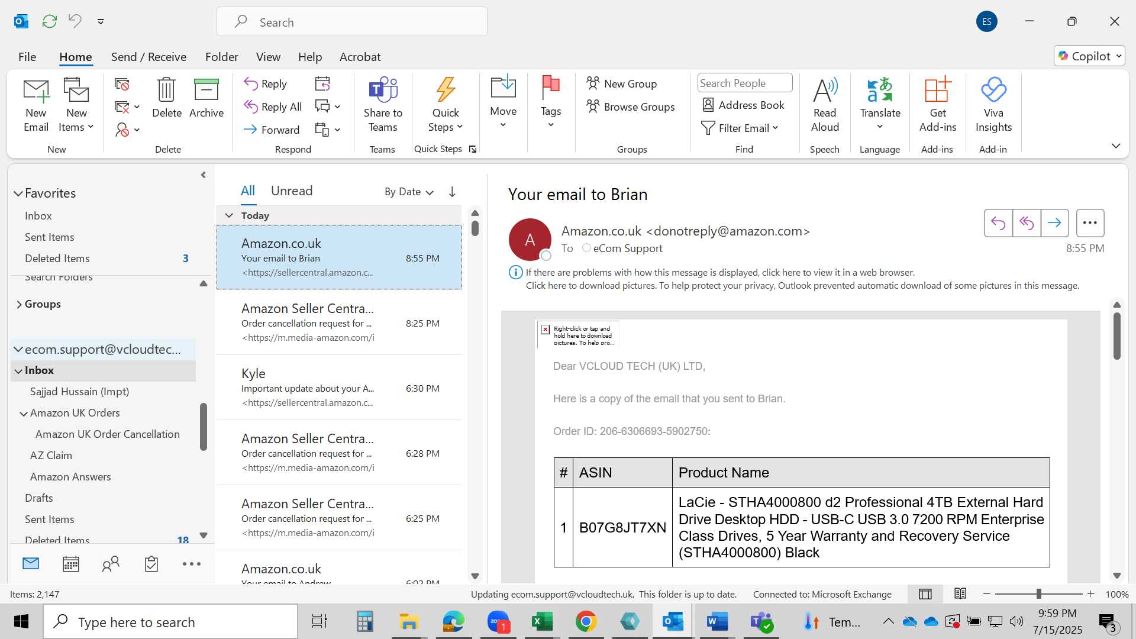Image resolution: width=1136 pixels, height=639 pixels.
Task: Open Quick Steps dialog launcher
Action: [473, 149]
